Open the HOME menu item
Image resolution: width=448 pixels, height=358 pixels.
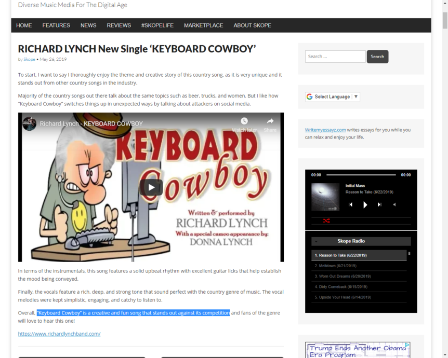pyautogui.click(x=24, y=25)
